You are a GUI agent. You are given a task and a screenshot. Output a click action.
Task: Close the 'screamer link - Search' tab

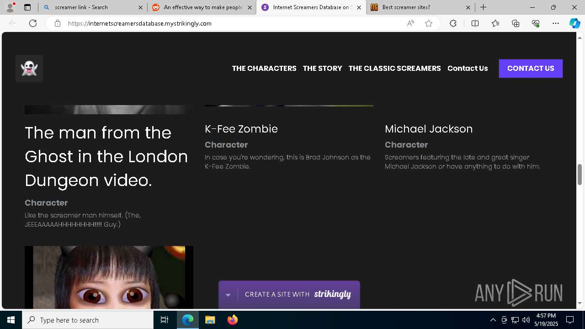coord(140,7)
